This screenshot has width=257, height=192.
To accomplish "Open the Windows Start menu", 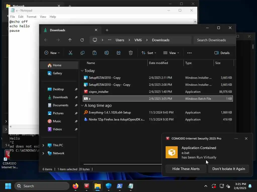I will point(8,186).
